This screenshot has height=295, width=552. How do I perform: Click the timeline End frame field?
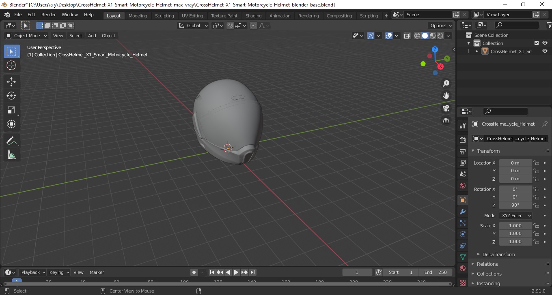pyautogui.click(x=436, y=272)
